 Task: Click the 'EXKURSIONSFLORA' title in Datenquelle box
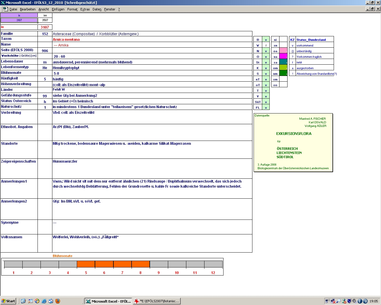pyautogui.click(x=294, y=134)
